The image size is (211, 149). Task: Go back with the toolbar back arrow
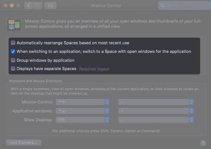click(29, 5)
